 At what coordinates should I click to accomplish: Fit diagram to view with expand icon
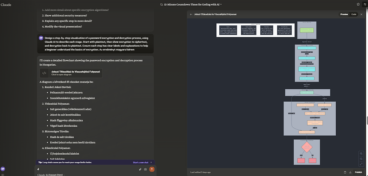(x=361, y=164)
